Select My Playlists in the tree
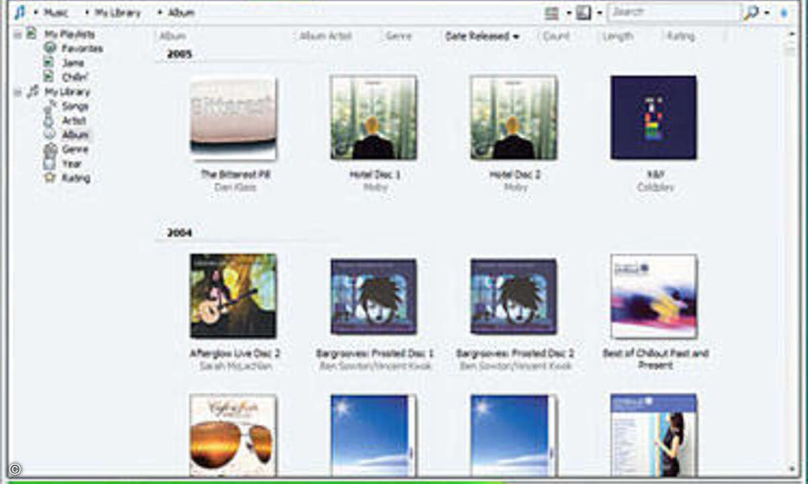Screen dimensions: 808x484 [x=69, y=34]
